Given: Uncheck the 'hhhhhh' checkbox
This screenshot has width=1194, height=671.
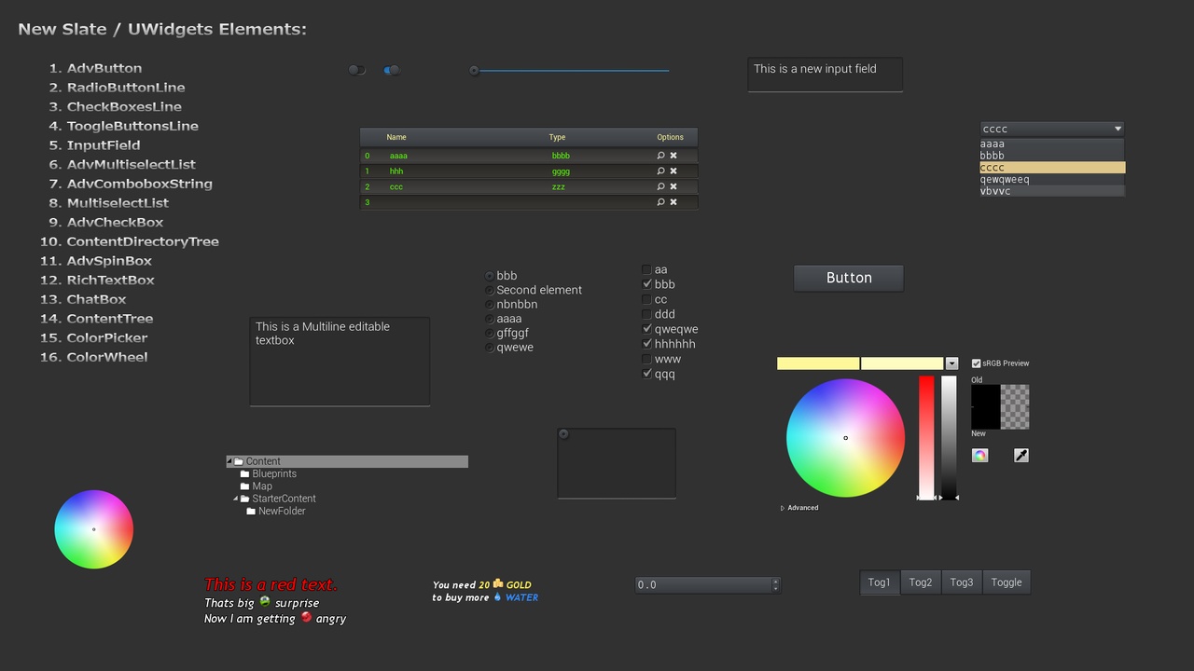Looking at the screenshot, I should pos(646,344).
